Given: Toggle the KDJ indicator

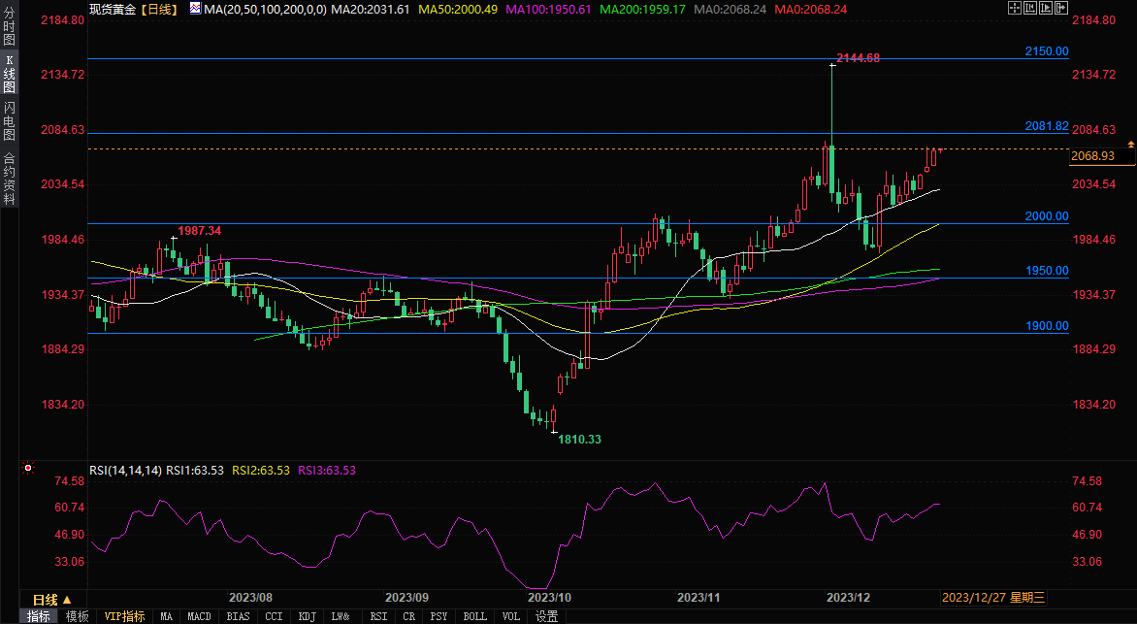Looking at the screenshot, I should pos(307,616).
